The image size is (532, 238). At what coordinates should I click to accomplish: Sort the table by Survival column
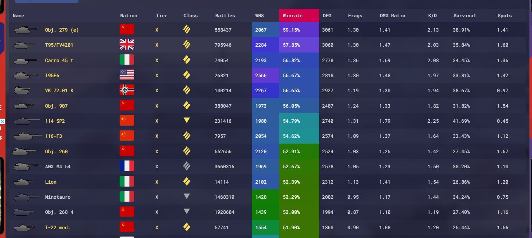[464, 15]
